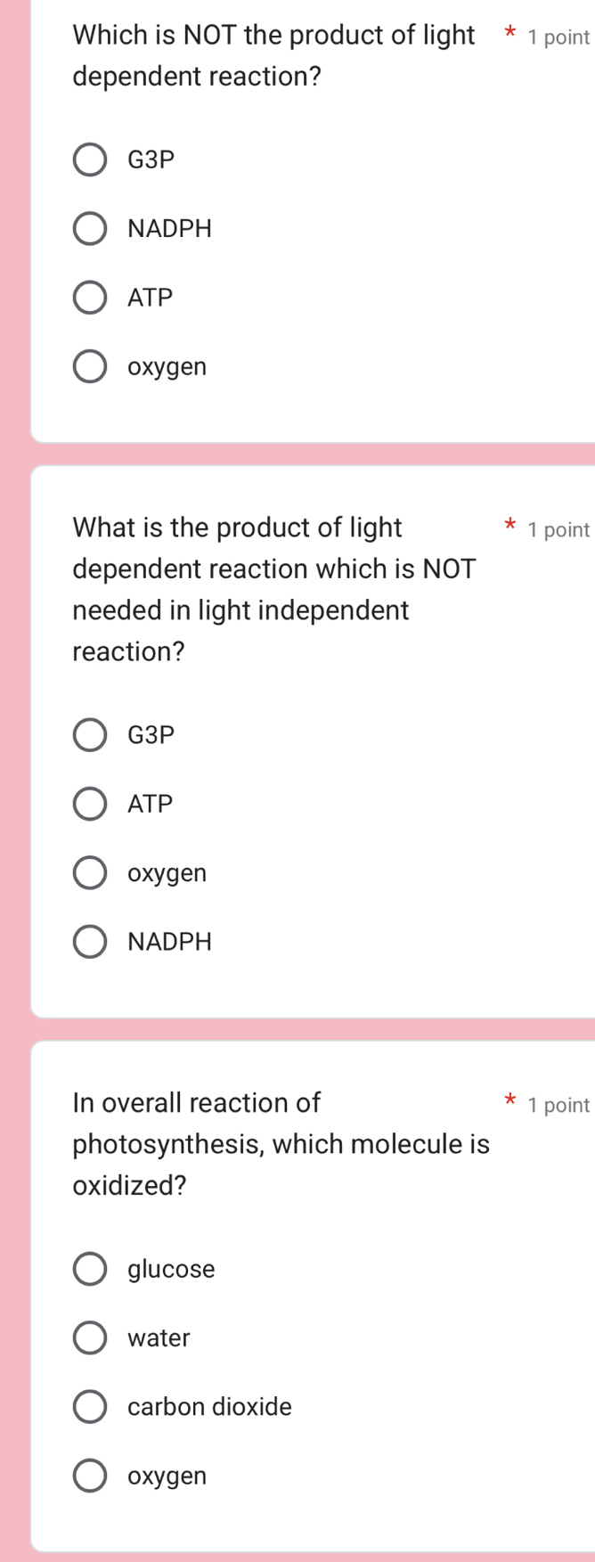
Task: Select carbon dioxide for the oxidized molecule question
Action: pos(89,1406)
